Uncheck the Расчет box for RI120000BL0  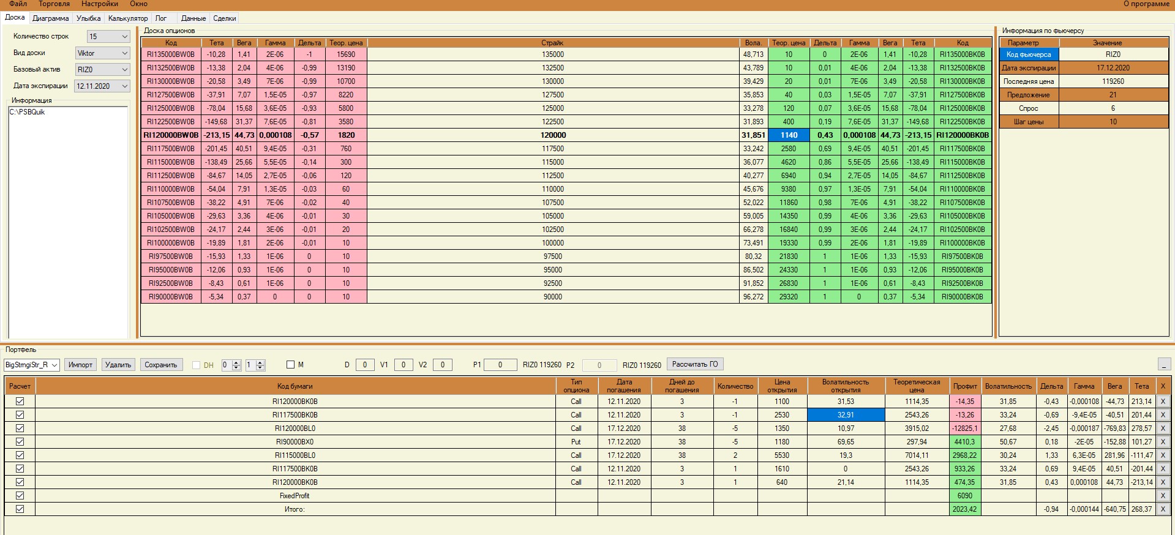[x=20, y=428]
